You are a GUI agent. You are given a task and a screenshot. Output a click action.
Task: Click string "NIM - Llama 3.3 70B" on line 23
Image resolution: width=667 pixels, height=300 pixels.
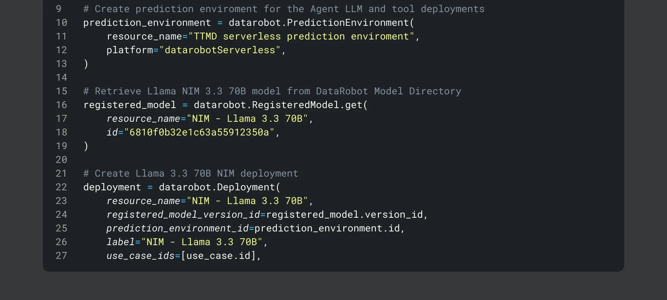click(x=247, y=201)
